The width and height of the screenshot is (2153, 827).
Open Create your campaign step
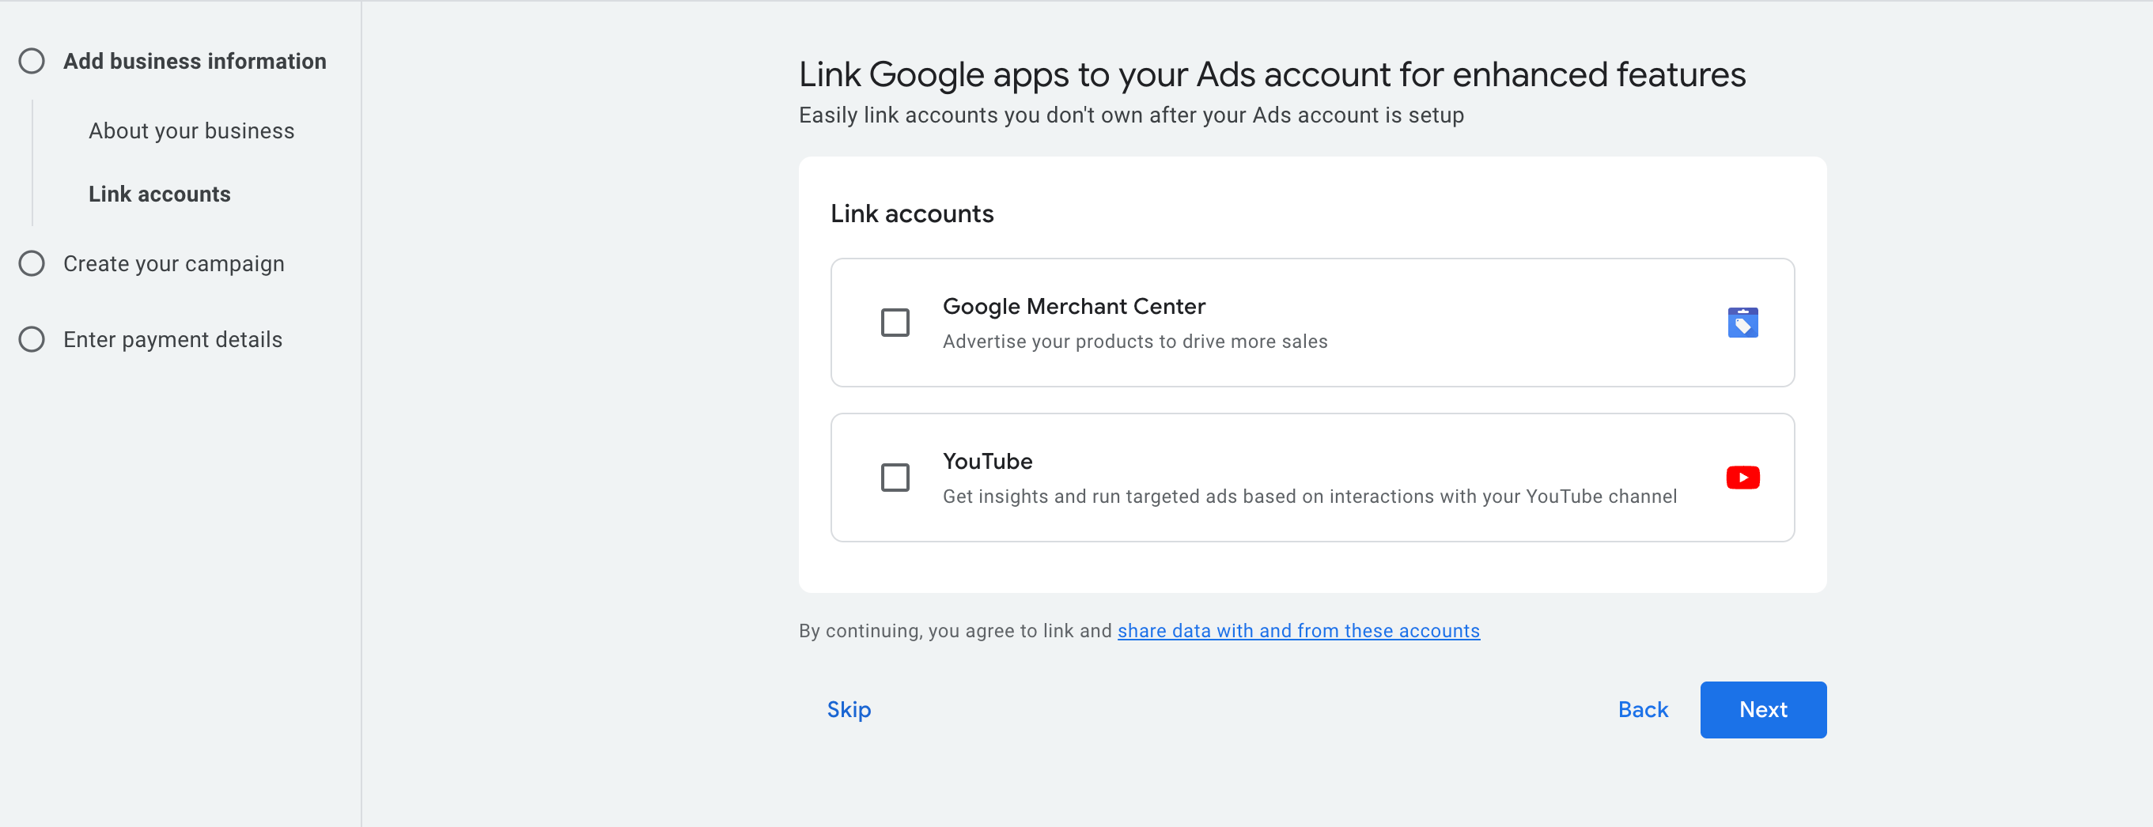(x=173, y=263)
